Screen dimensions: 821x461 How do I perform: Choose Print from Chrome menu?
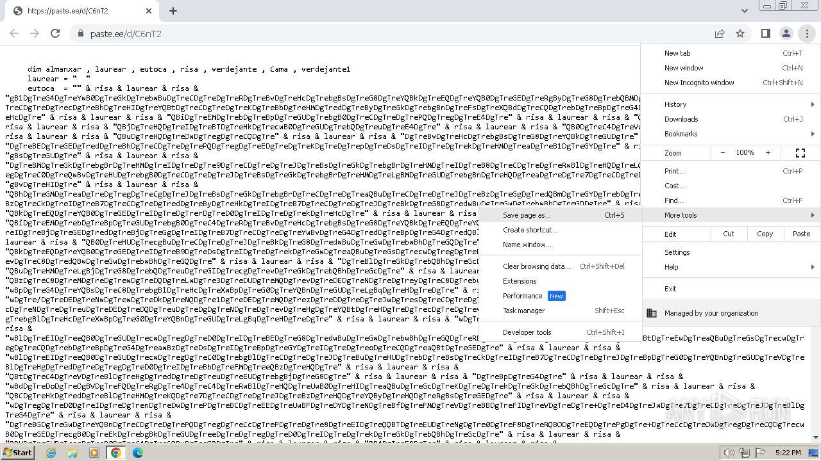tap(731, 171)
